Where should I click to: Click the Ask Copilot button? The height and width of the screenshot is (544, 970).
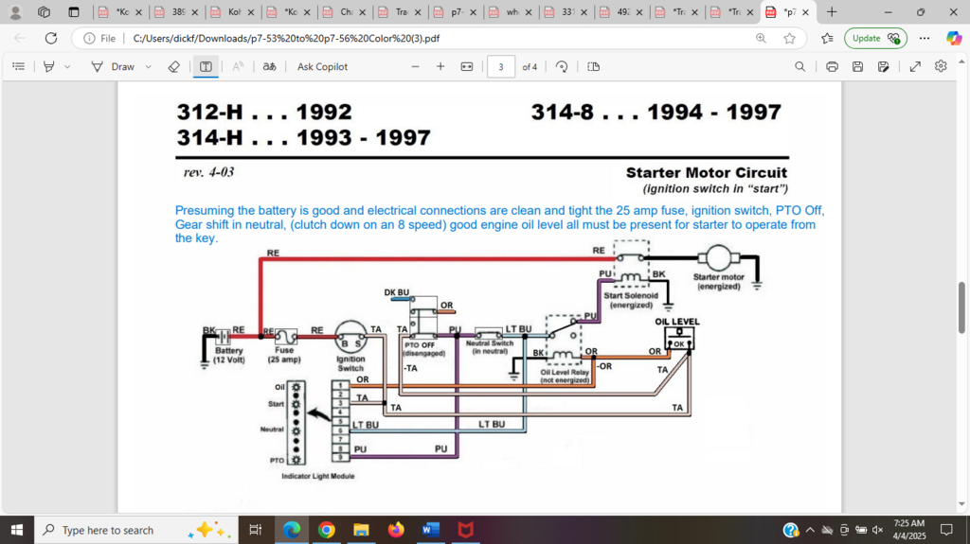coord(322,66)
